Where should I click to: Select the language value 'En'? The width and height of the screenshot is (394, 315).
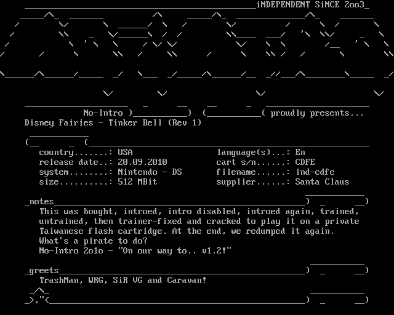(300, 153)
